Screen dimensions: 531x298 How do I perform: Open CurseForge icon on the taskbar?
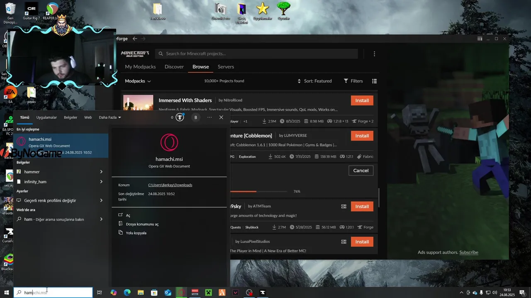(x=263, y=293)
